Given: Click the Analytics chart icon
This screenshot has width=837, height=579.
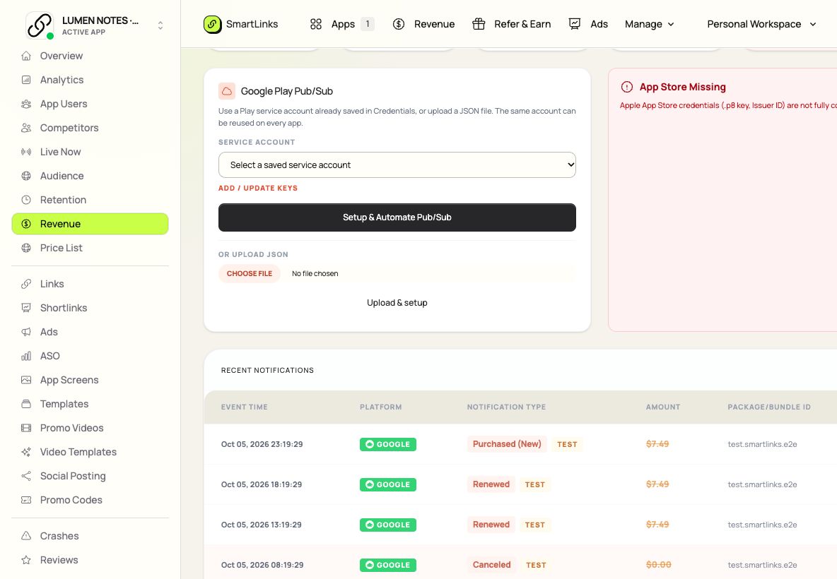Looking at the screenshot, I should coord(26,80).
